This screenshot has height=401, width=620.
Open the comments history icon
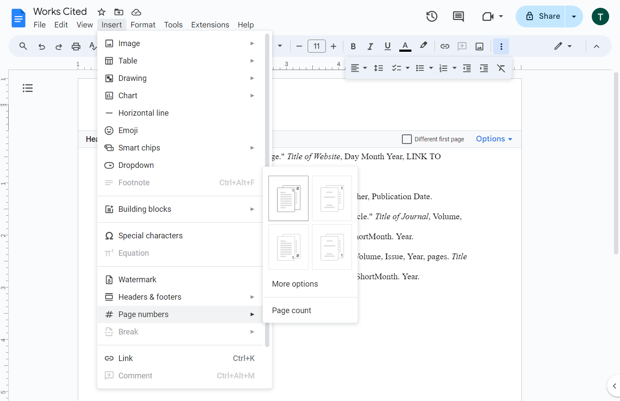458,17
